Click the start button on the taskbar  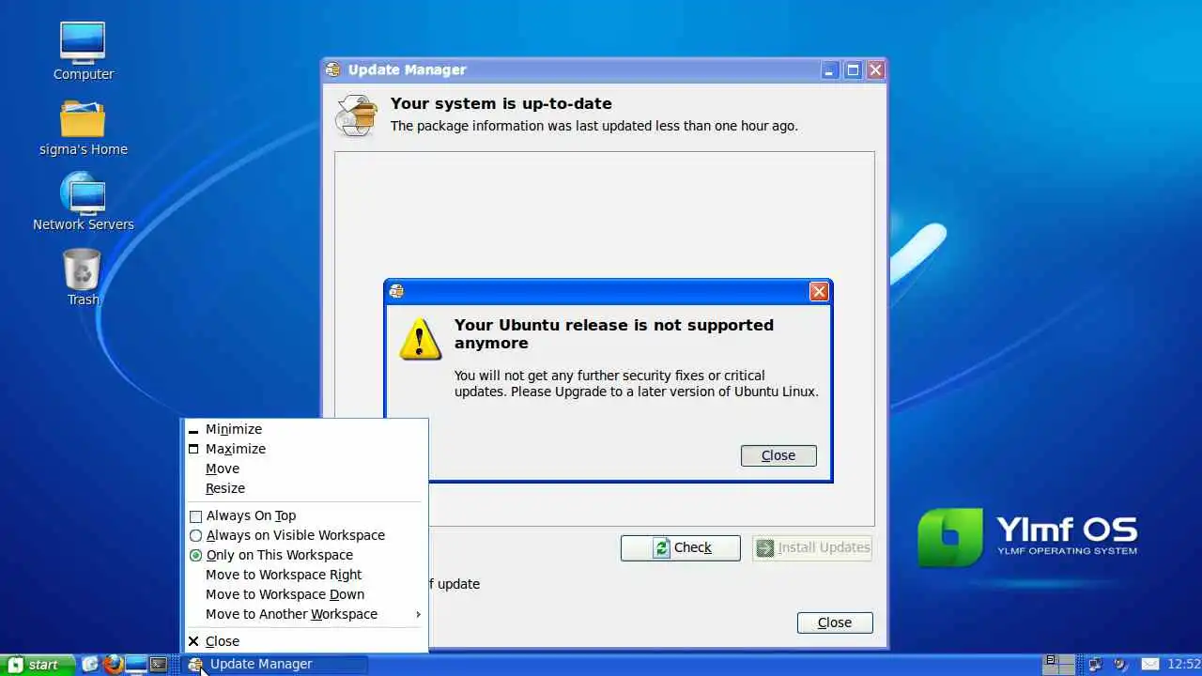point(38,665)
